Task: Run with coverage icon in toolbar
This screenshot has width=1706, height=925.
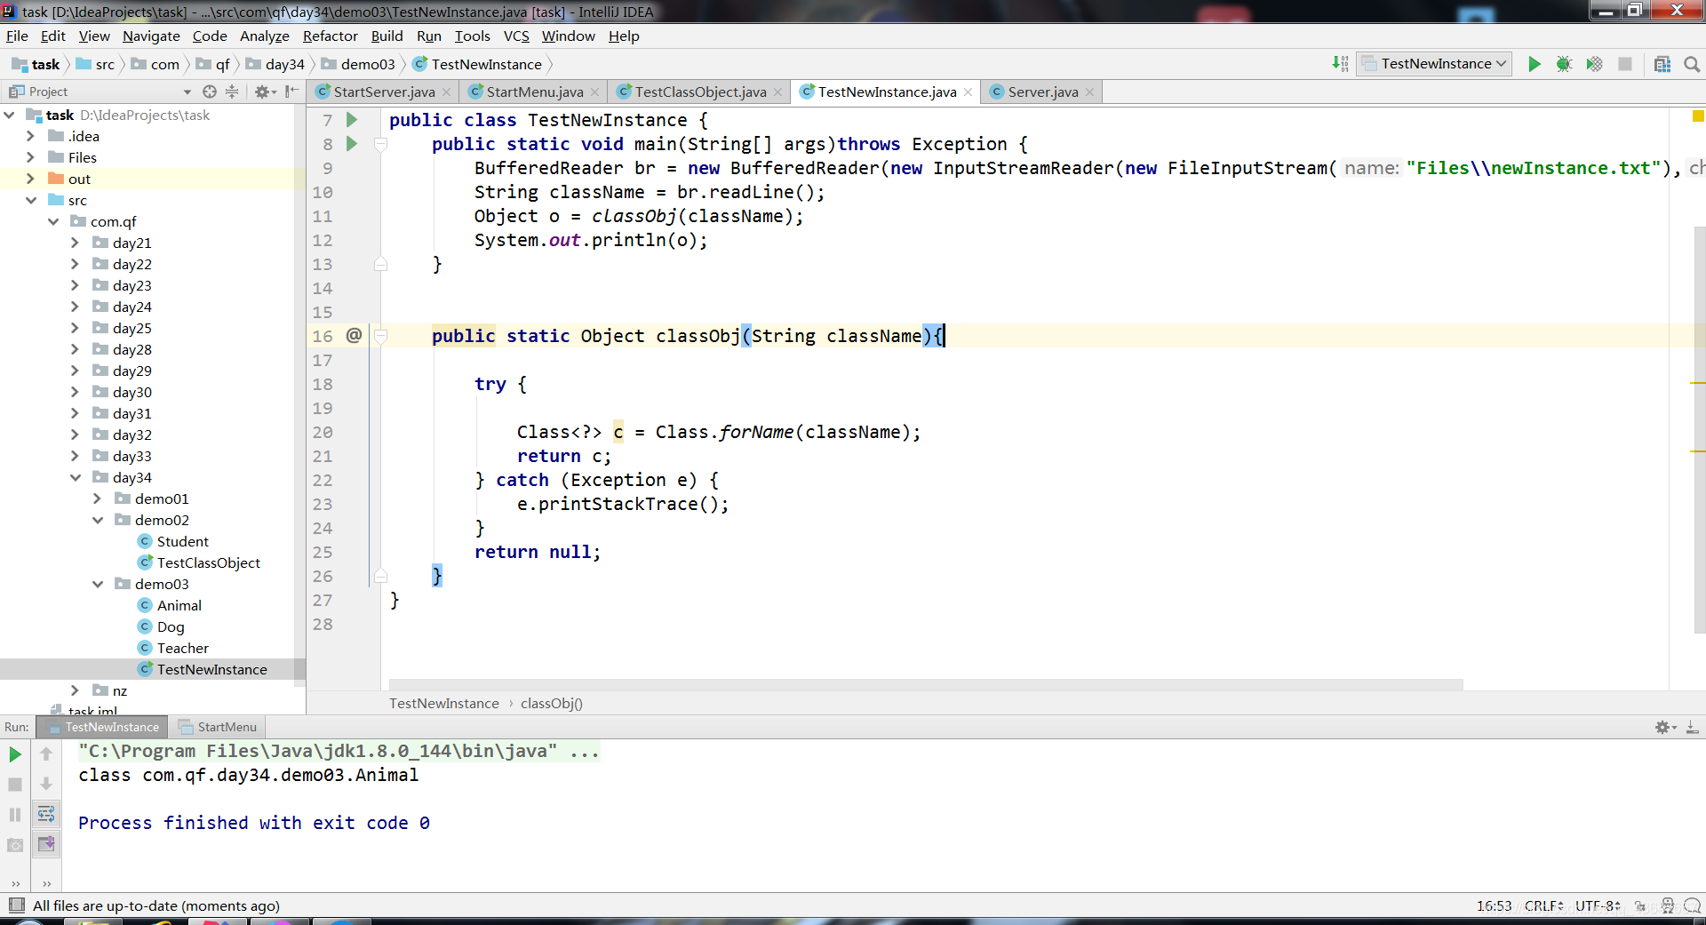Action: (1594, 64)
